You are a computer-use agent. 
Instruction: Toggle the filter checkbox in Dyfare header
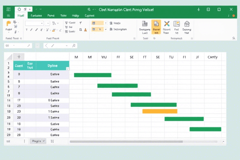[x=67, y=68]
